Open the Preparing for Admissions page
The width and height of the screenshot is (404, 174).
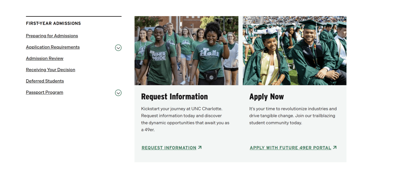(52, 36)
